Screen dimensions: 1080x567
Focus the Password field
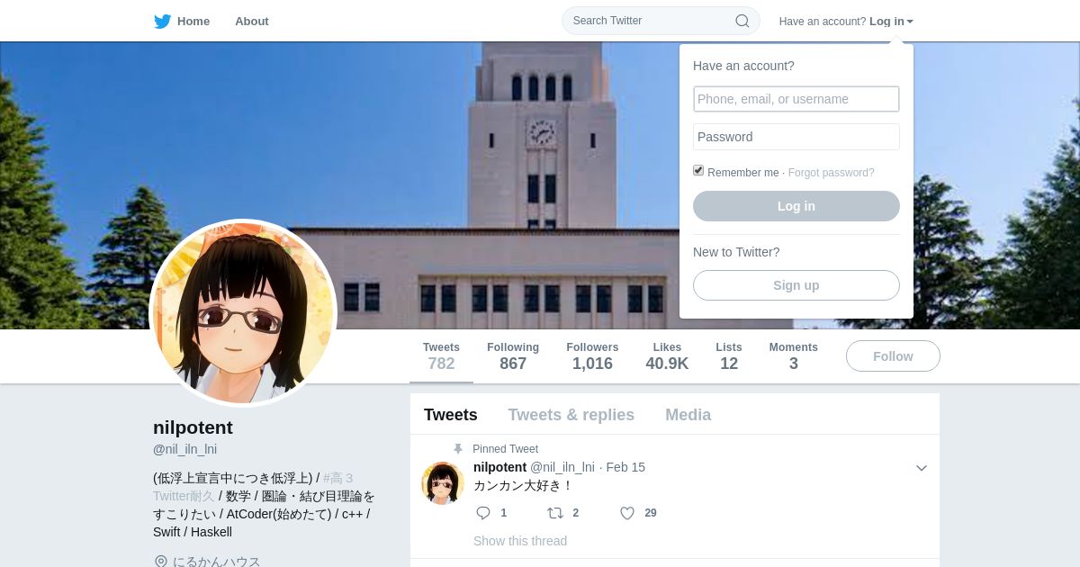(796, 137)
